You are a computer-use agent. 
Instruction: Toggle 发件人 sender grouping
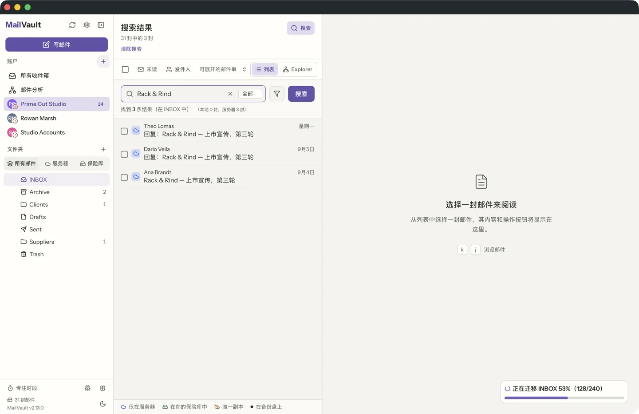click(x=178, y=69)
